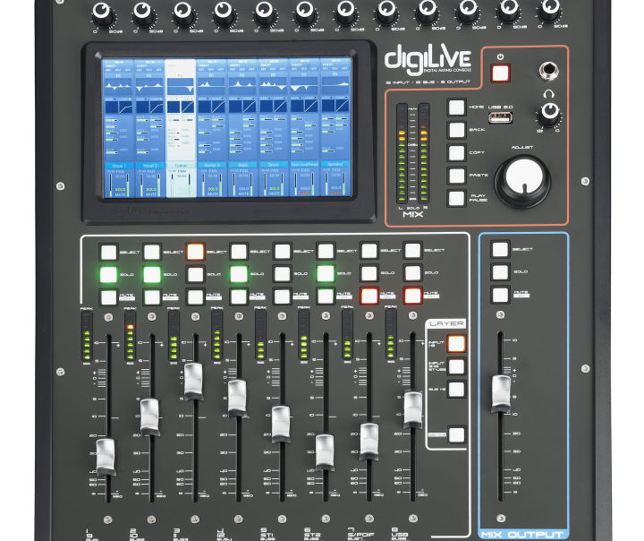
Task: Click the MIX OUTPUT master fader cap
Action: tap(501, 393)
